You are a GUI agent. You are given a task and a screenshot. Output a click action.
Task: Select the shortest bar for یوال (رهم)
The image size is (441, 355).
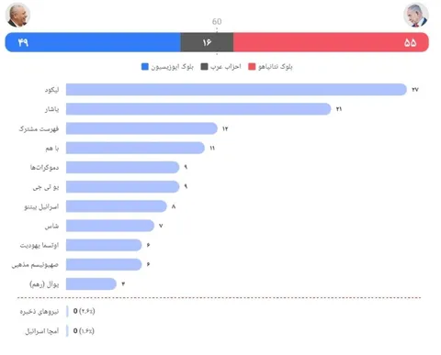[91, 284]
